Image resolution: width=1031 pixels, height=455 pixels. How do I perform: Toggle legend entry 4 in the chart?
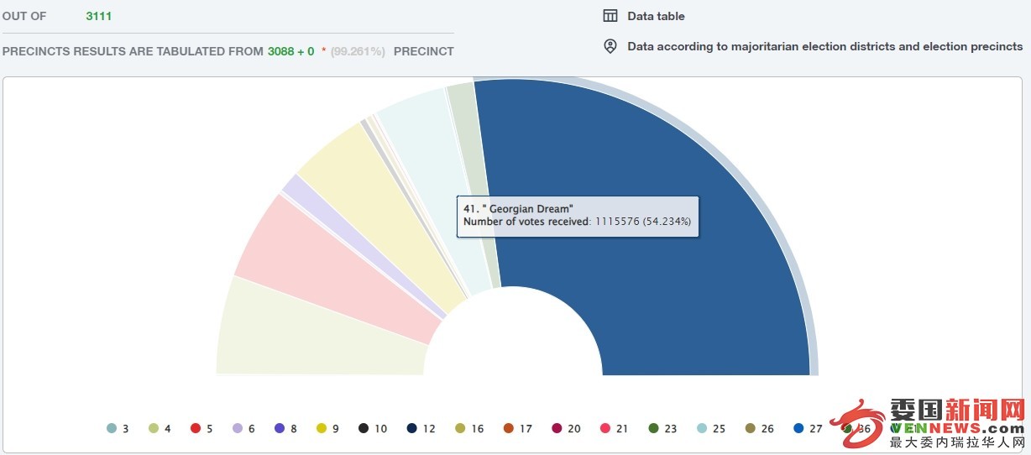tap(160, 428)
